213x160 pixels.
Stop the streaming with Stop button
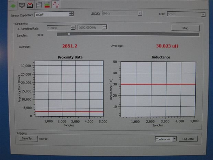pos(185,28)
